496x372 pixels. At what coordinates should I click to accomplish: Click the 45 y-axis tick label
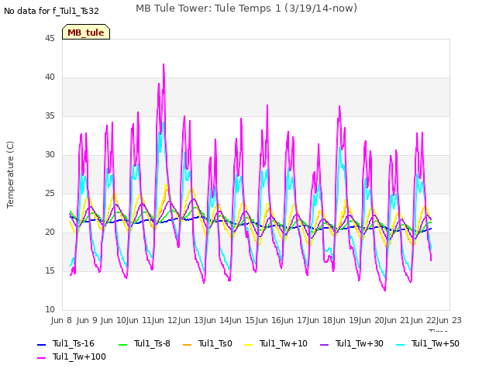coord(50,38)
